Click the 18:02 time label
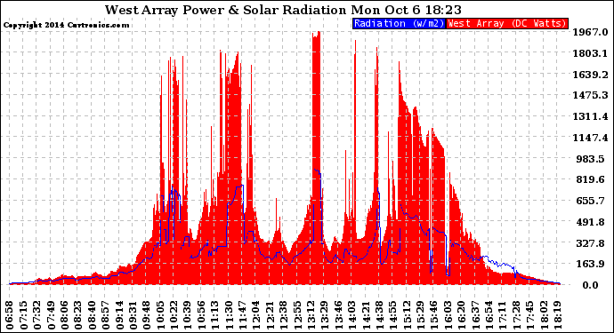This screenshot has height=333, width=614. [543, 315]
